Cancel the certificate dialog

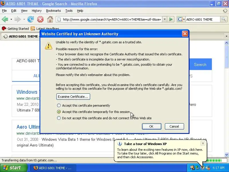174,126
